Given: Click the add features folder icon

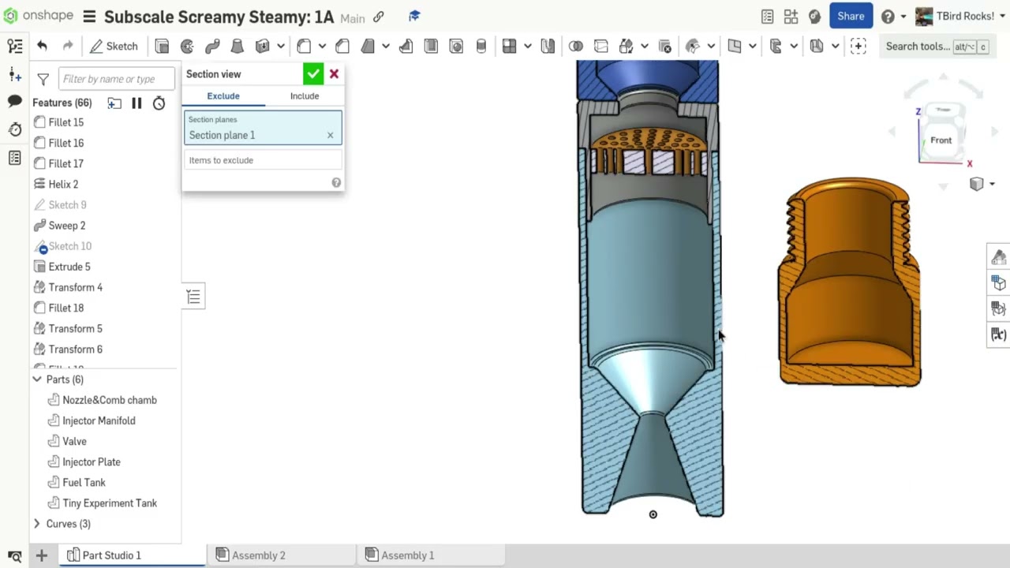Looking at the screenshot, I should click(x=114, y=103).
